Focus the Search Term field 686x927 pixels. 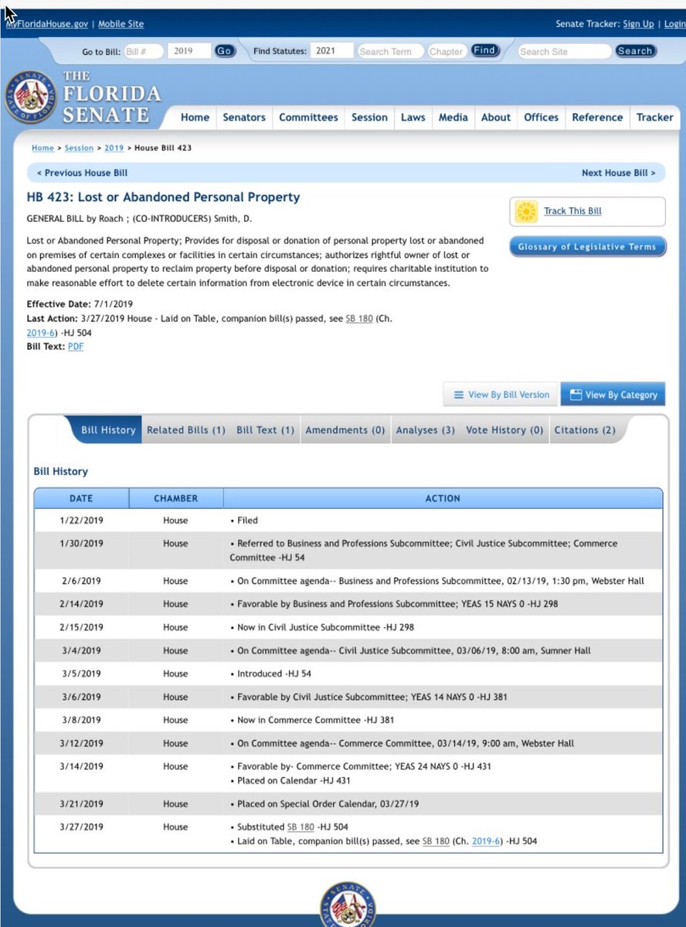pos(390,51)
